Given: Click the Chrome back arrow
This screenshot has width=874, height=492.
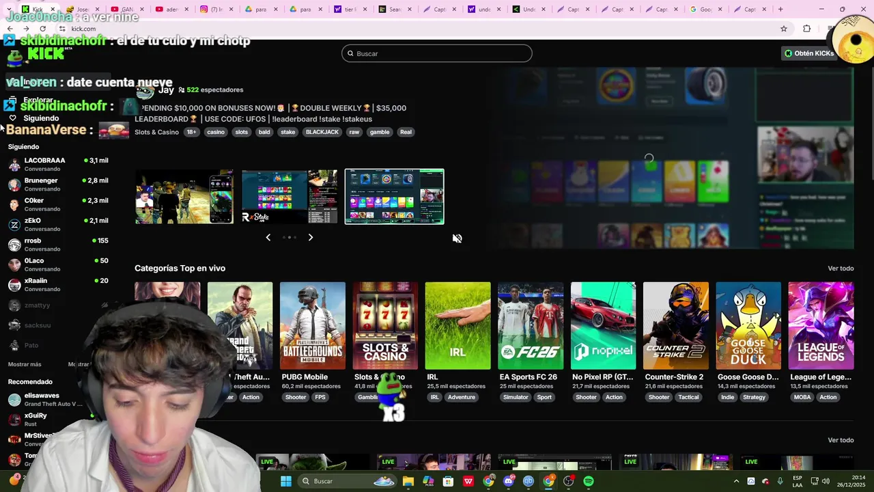Looking at the screenshot, I should [x=10, y=29].
